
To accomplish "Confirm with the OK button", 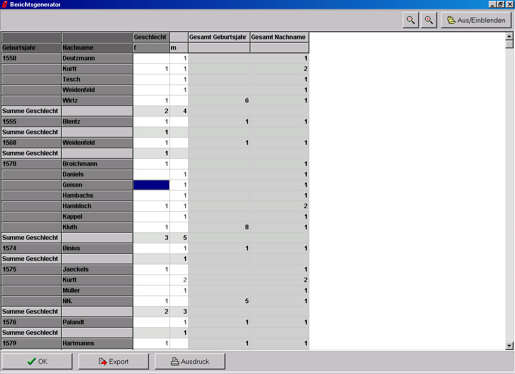I will (37, 361).
